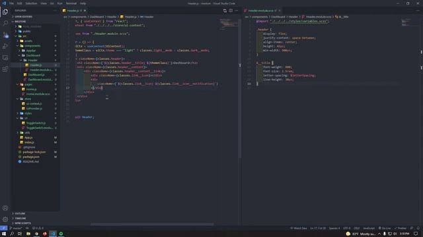This screenshot has height=237, width=423.
Task: Click the left editor horizontal scrollbar
Action: tap(152, 224)
